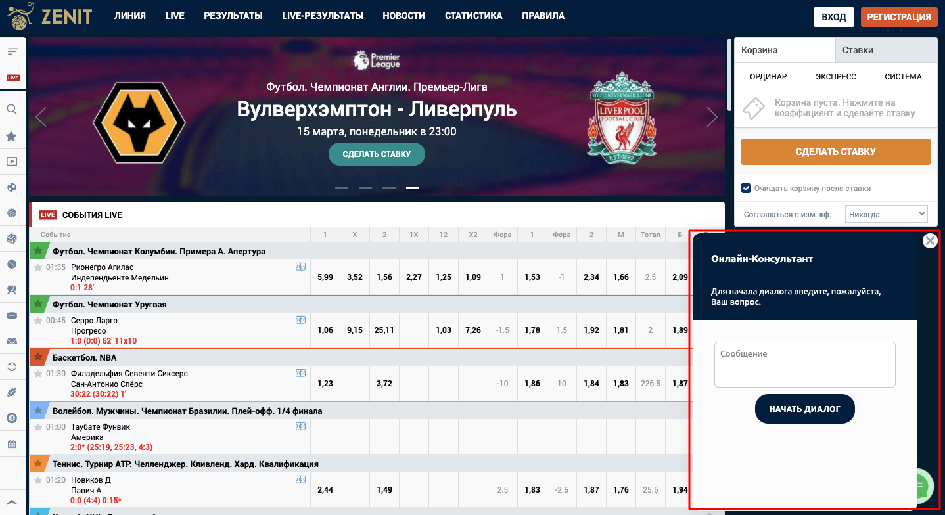Click orange СДЕЛАТЬ СТАВКУ basket button
945x515 pixels.
[836, 152]
